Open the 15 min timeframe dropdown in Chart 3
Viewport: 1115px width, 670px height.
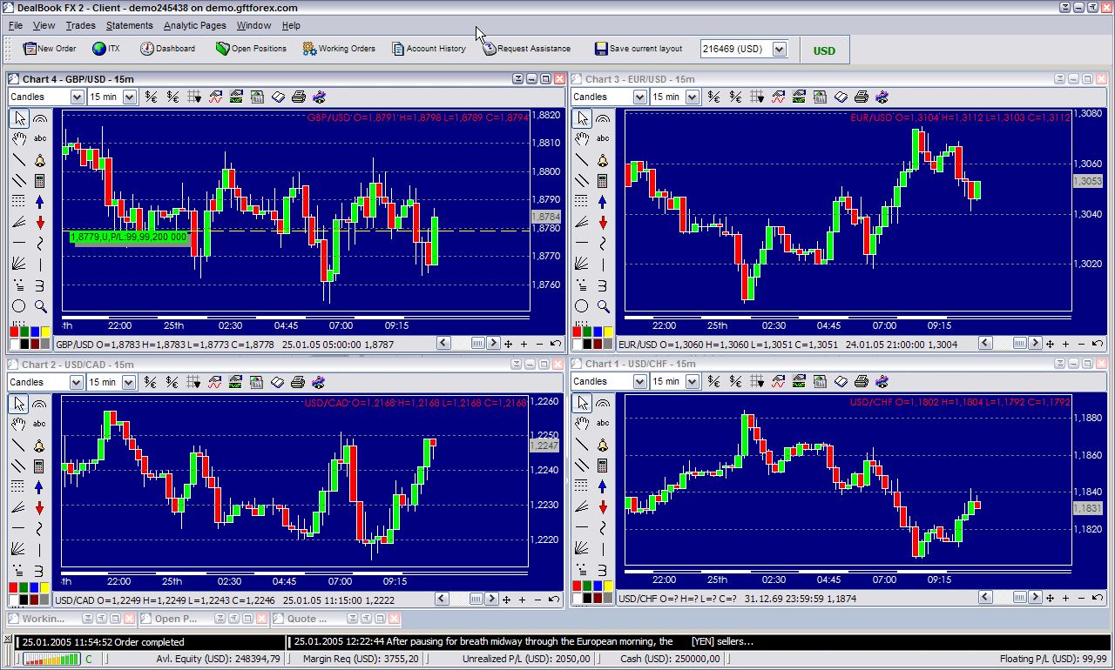pos(693,97)
